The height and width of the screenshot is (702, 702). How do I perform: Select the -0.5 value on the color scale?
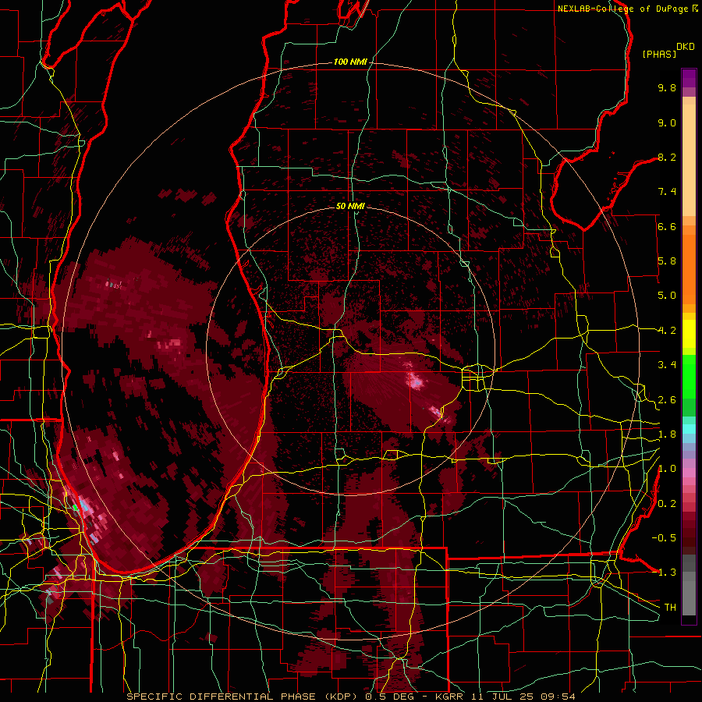pyautogui.click(x=664, y=538)
